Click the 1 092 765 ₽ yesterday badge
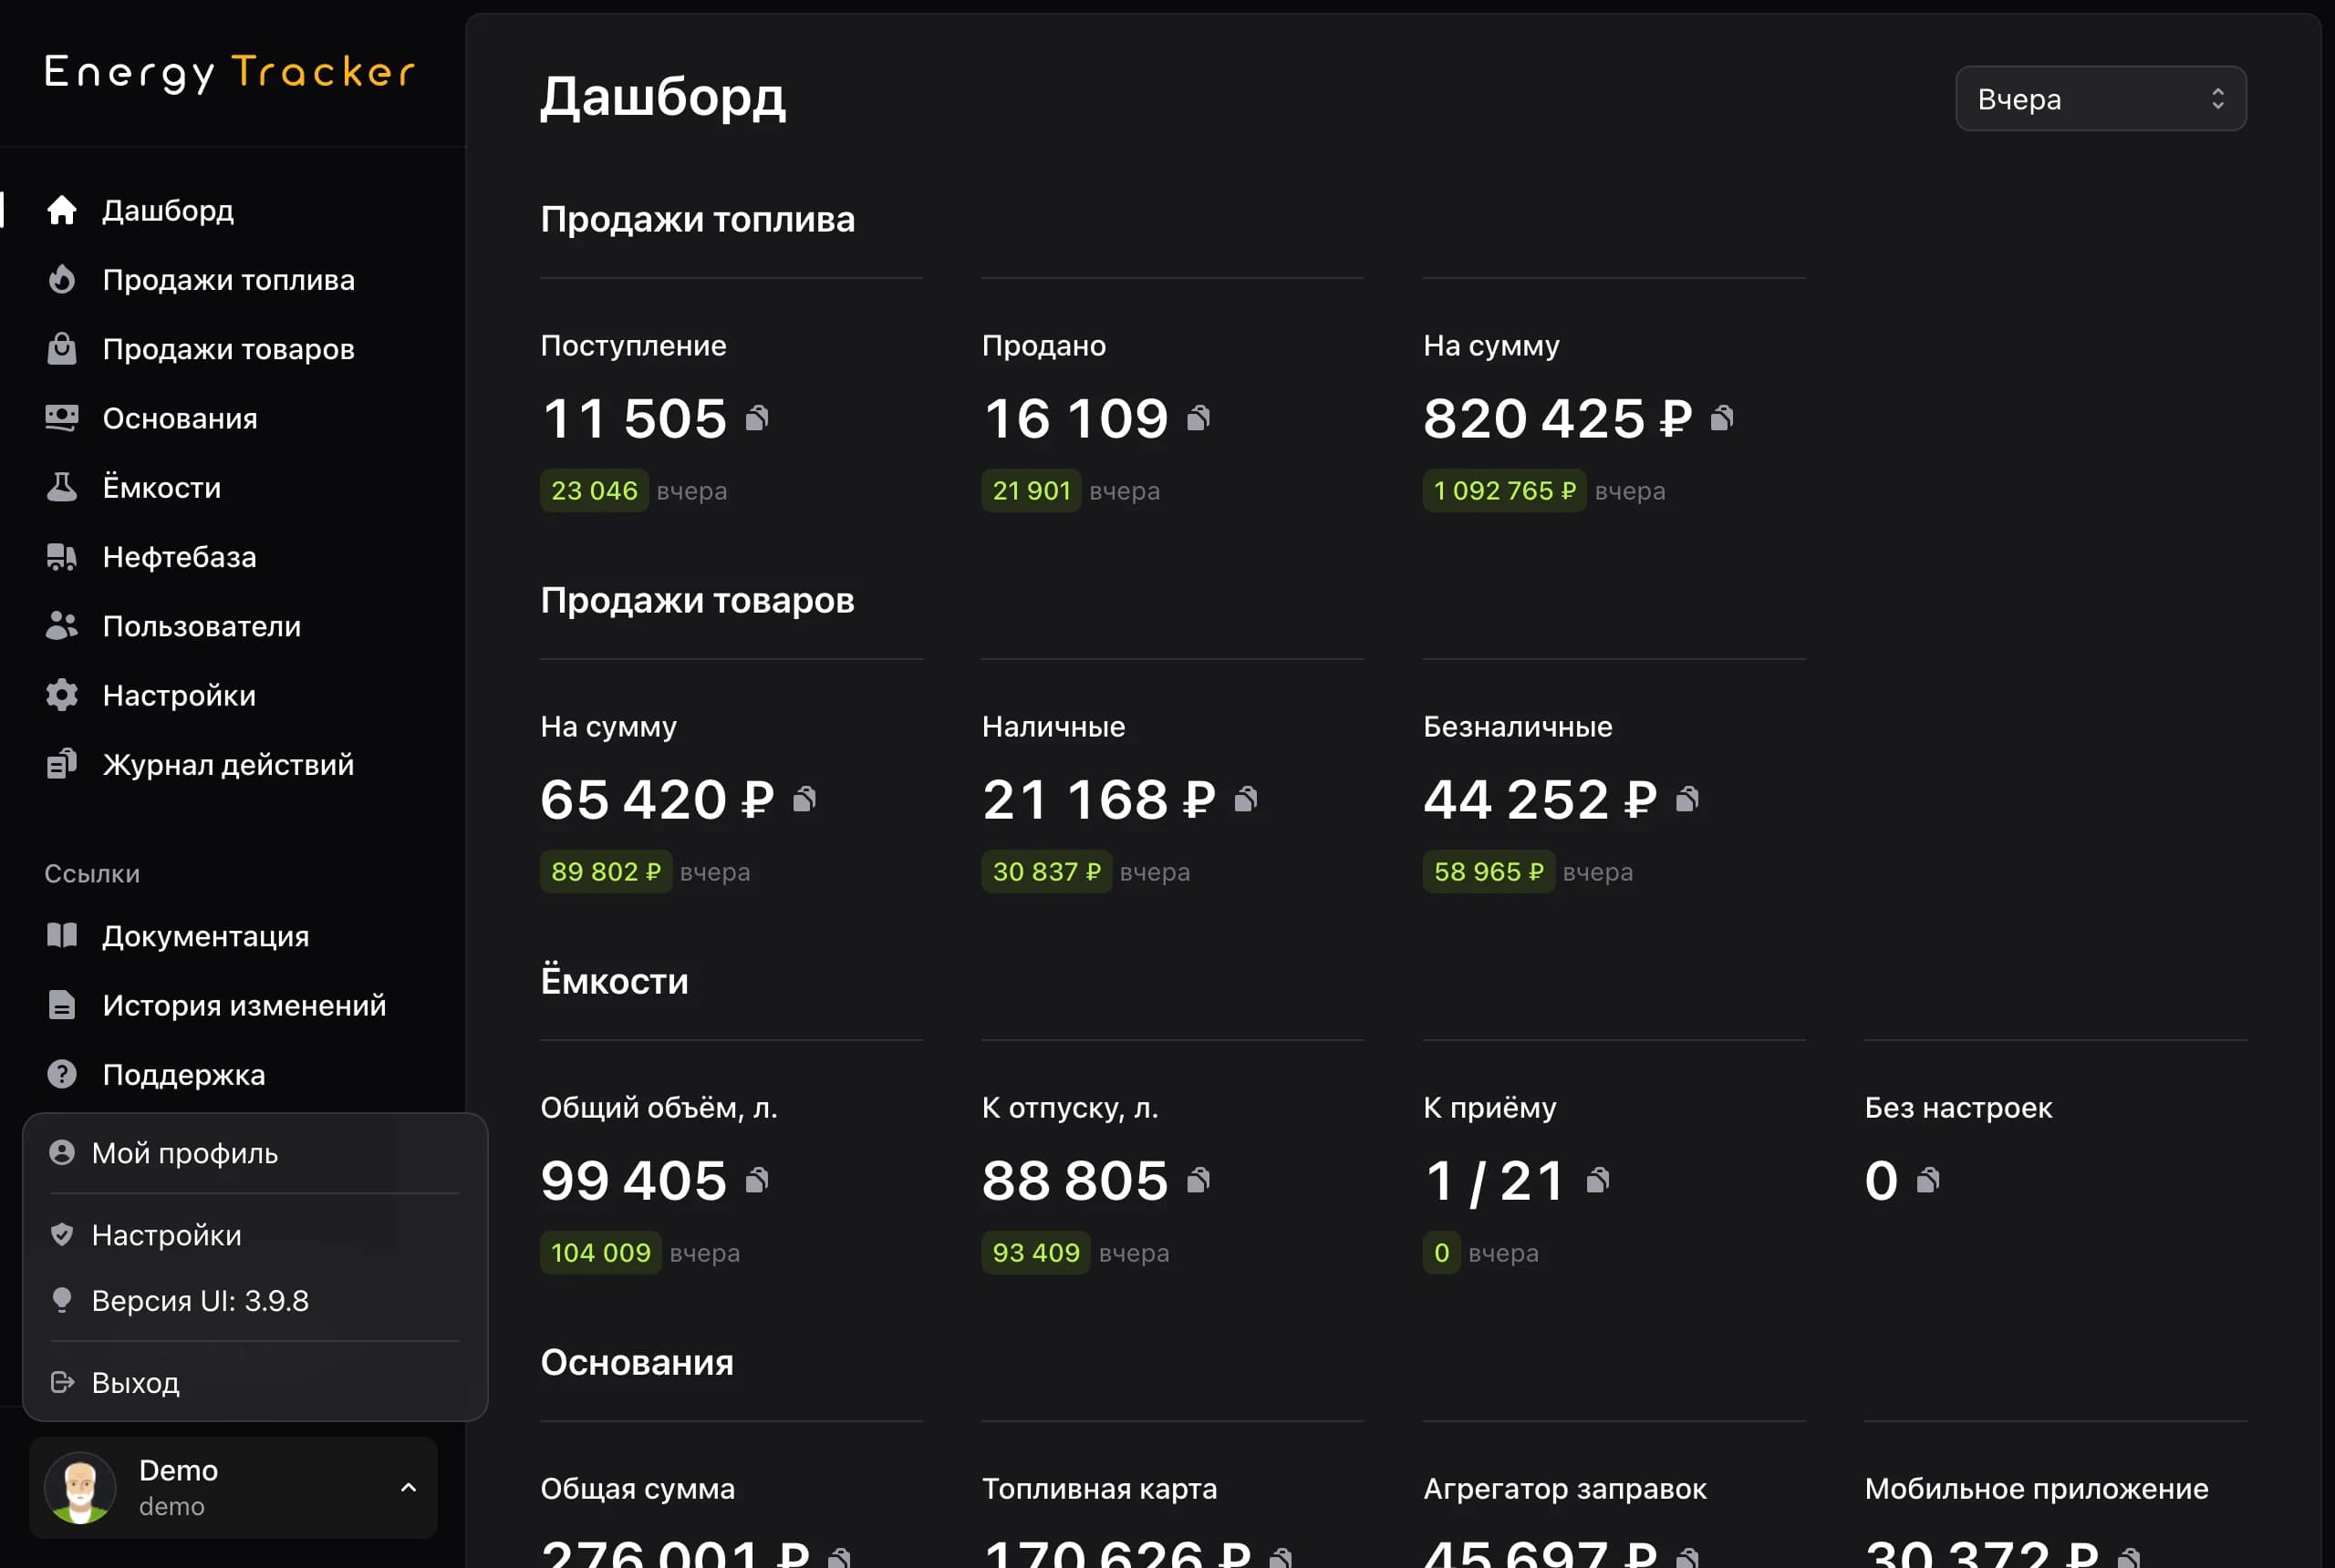This screenshot has width=2335, height=1568. point(1505,491)
